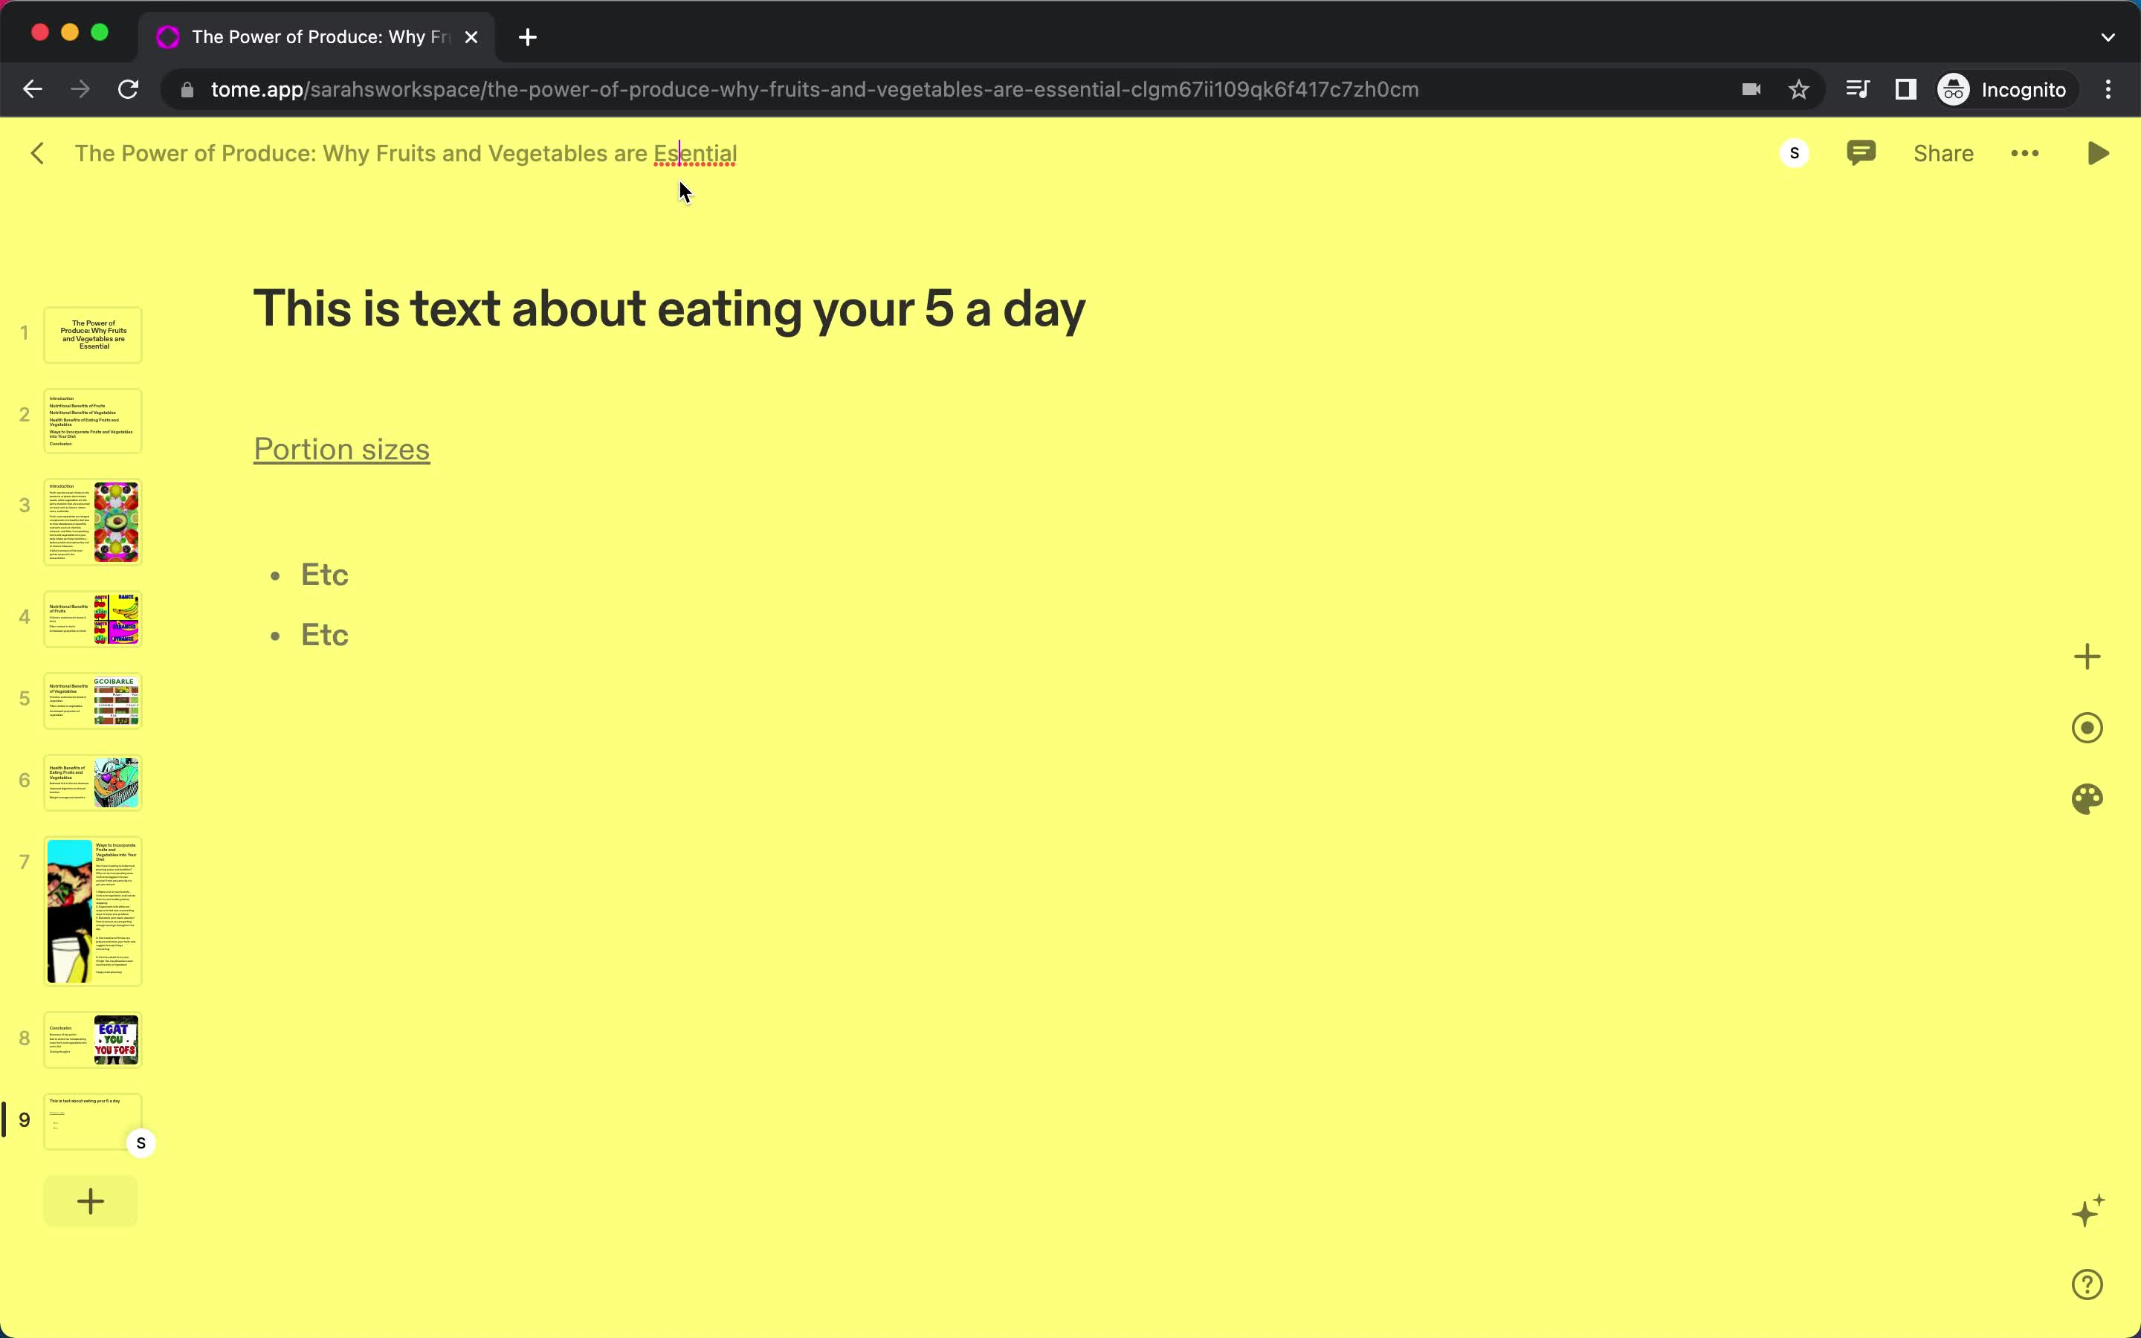Screen dimensions: 2141x1338
Task: Click the back navigation arrow top left
Action: pyautogui.click(x=39, y=152)
